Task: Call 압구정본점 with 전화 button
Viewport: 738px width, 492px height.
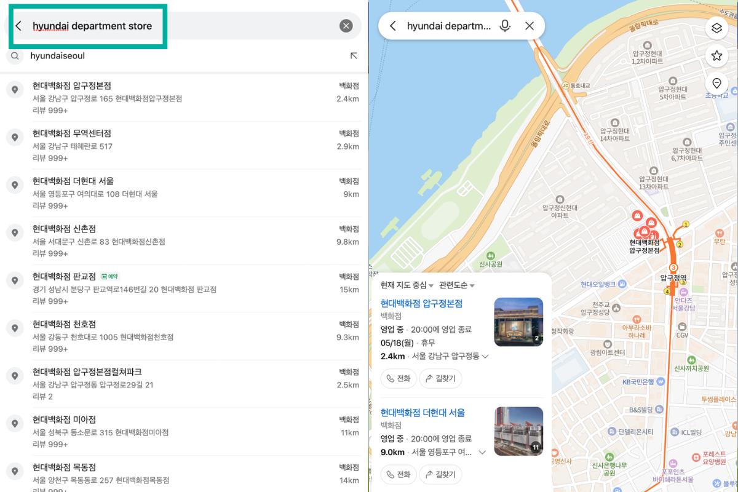Action: pos(399,378)
